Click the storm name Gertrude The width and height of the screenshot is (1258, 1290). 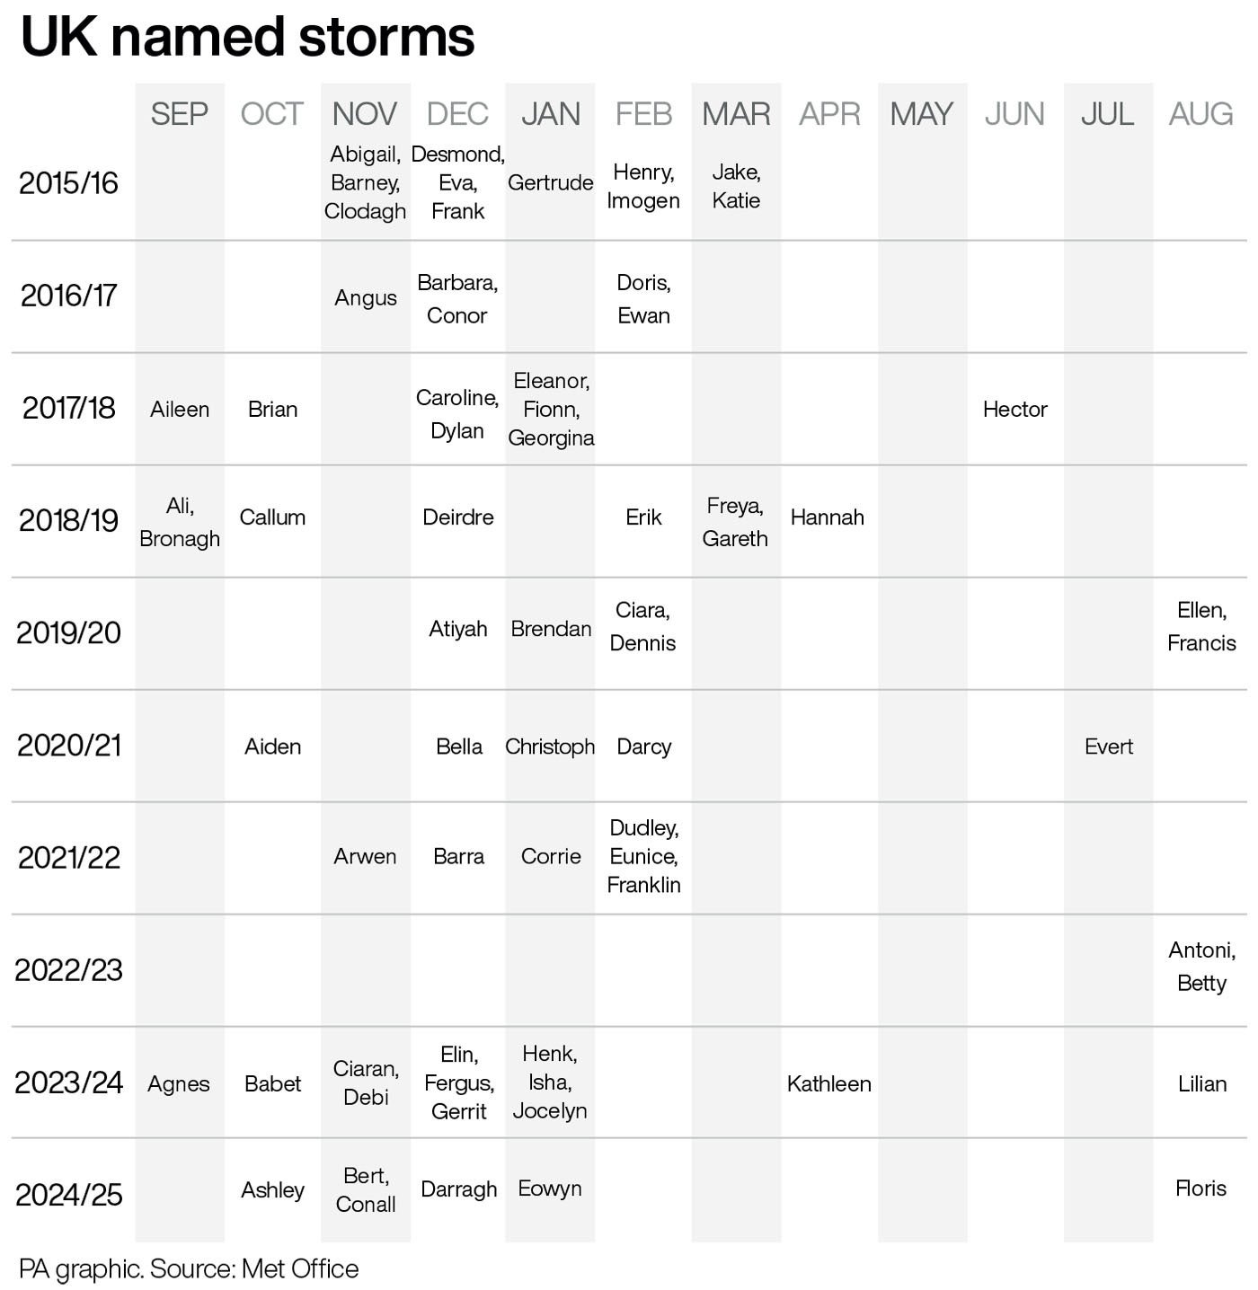click(551, 182)
